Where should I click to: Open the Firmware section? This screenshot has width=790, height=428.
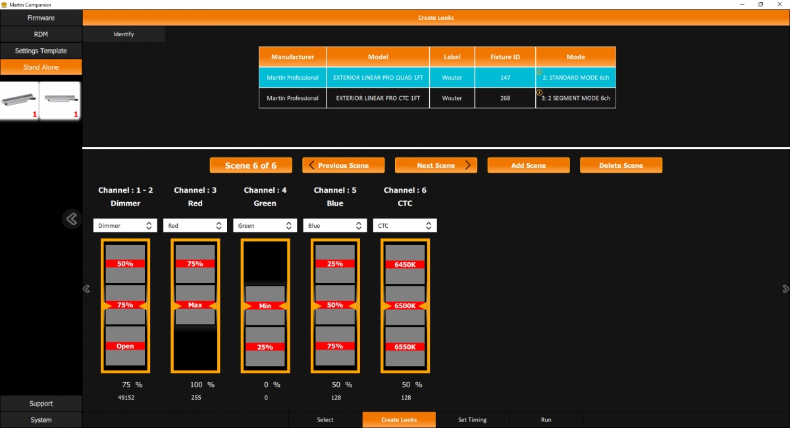click(x=41, y=18)
